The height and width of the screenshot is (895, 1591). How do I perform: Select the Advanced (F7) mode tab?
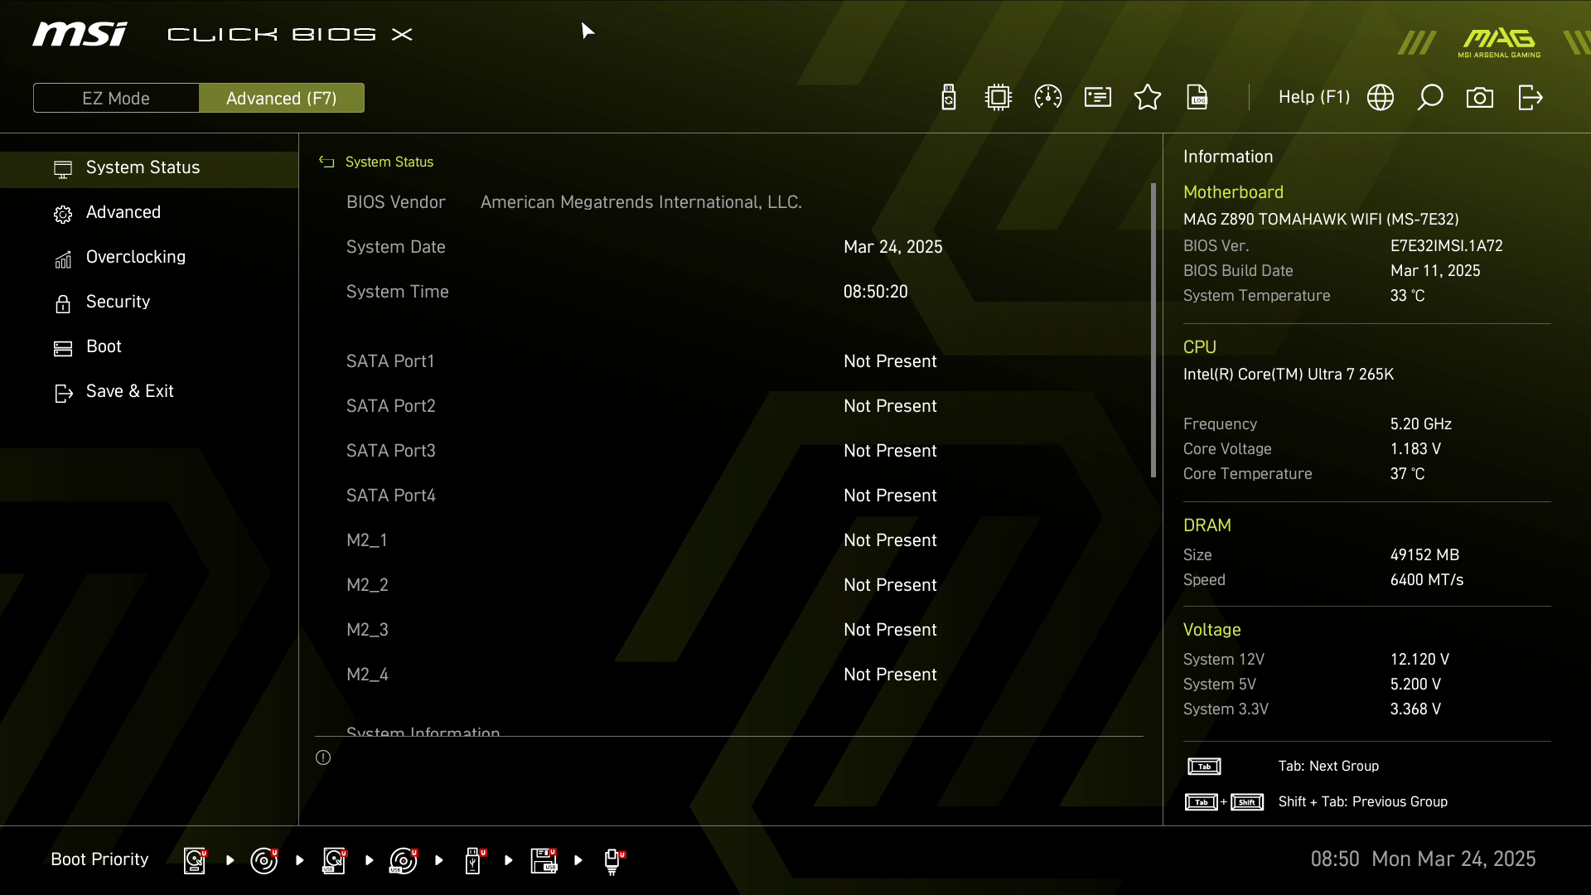[x=282, y=98]
